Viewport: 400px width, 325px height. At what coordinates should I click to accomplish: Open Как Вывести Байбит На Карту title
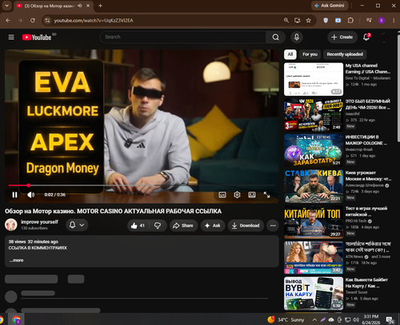[x=366, y=283]
